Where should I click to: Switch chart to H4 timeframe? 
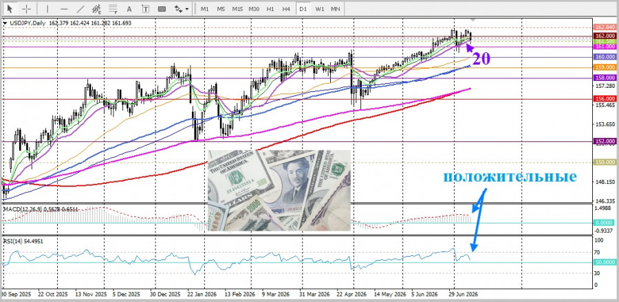287,9
